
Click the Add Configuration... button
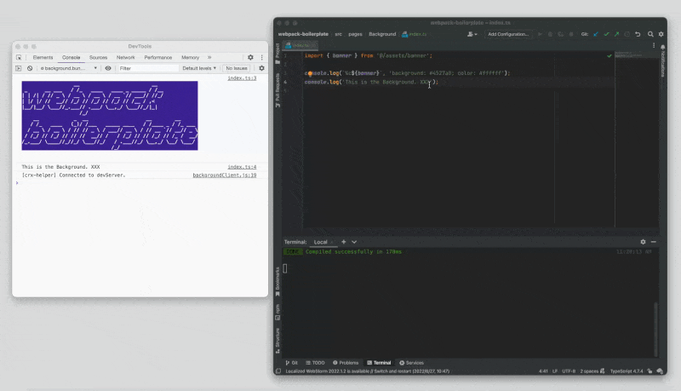[x=508, y=34]
